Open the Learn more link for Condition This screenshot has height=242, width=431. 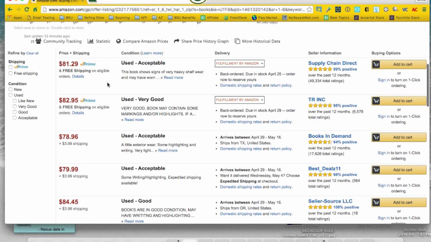(x=152, y=53)
